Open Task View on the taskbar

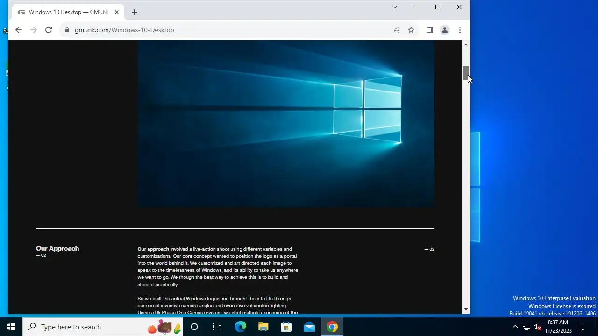217,327
